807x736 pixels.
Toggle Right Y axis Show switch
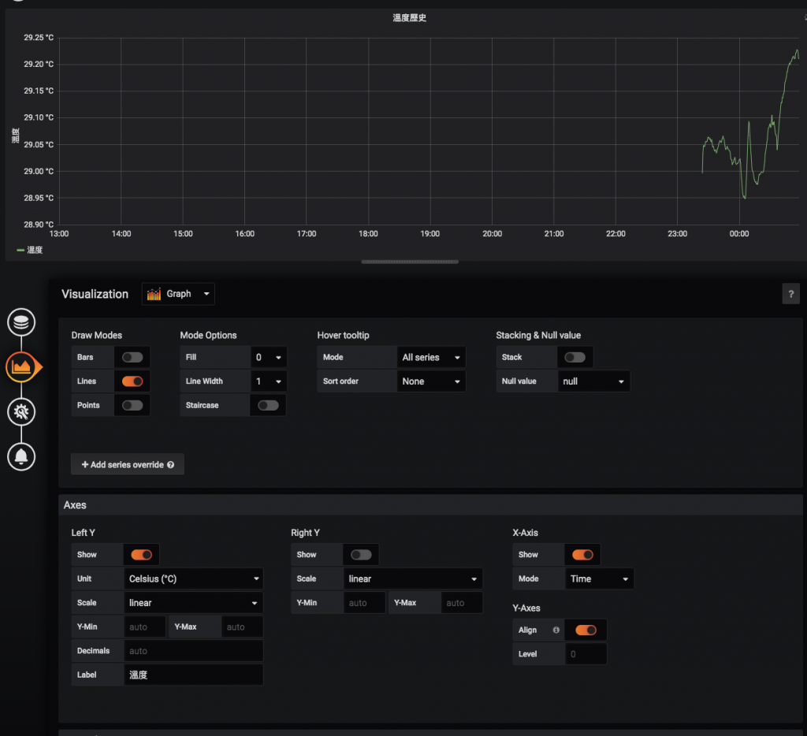[x=361, y=554]
